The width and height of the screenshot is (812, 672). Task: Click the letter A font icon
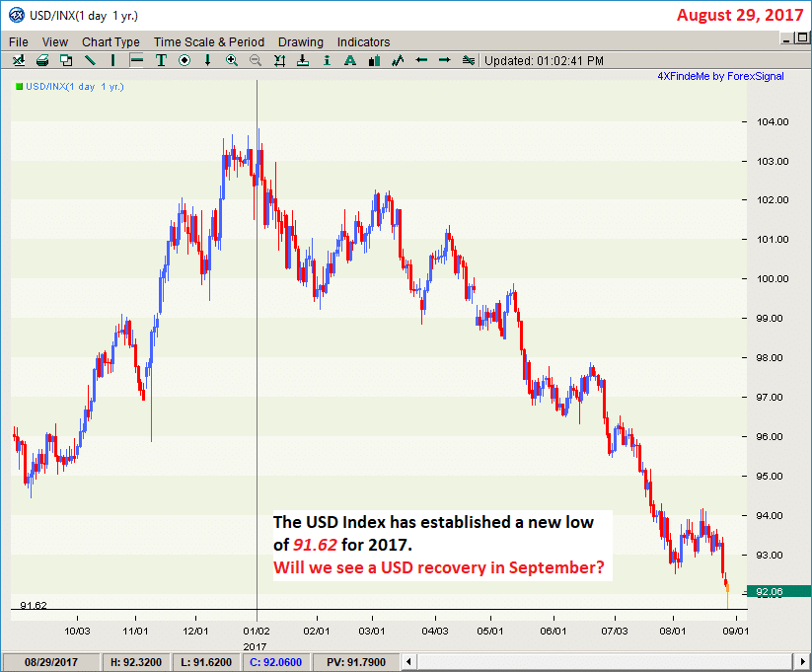[x=350, y=60]
